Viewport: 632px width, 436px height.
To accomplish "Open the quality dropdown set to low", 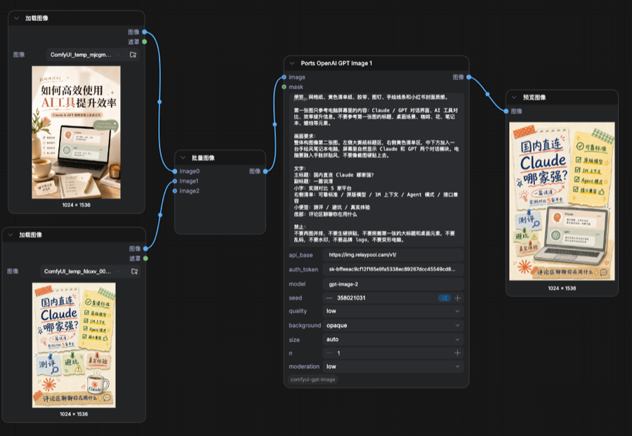I will pyautogui.click(x=393, y=311).
